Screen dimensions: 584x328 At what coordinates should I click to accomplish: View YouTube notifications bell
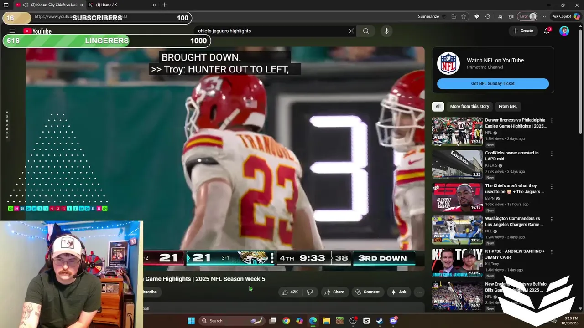tap(547, 31)
